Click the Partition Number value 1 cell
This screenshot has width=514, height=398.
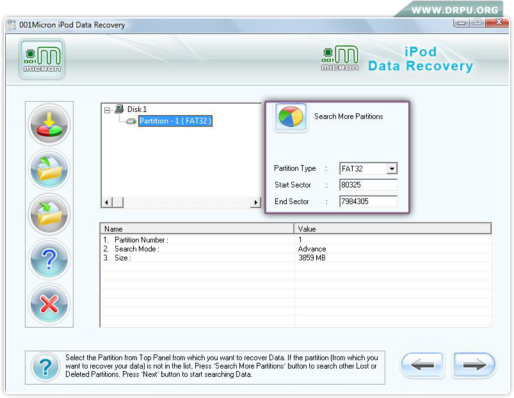(x=300, y=240)
